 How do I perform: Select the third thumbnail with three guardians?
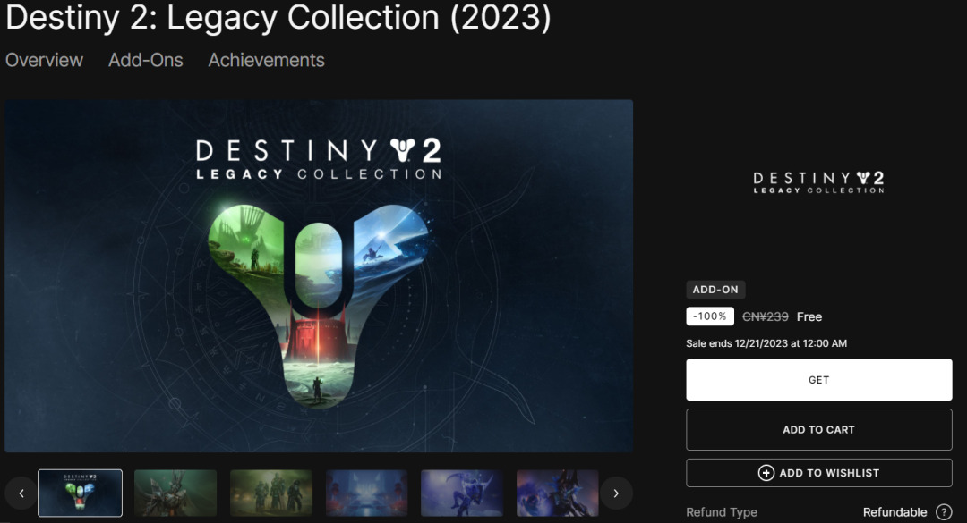tap(271, 493)
